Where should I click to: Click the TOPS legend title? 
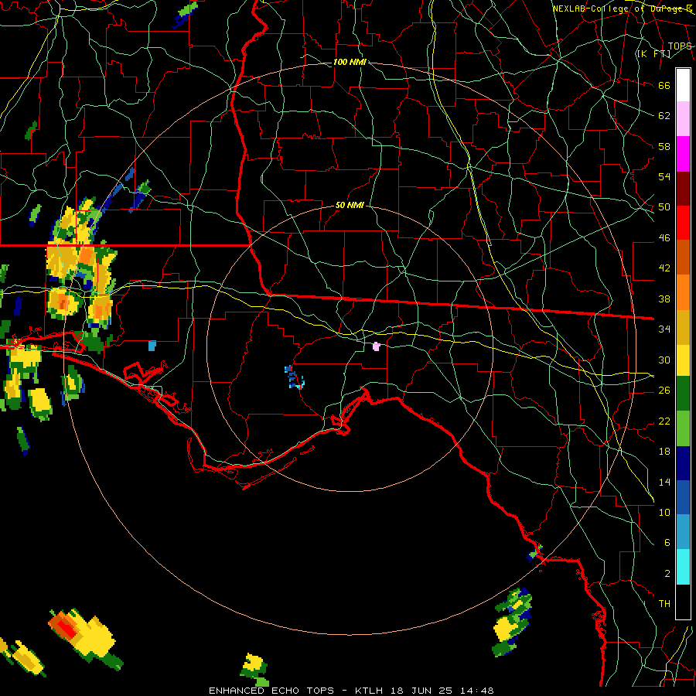pyautogui.click(x=680, y=46)
